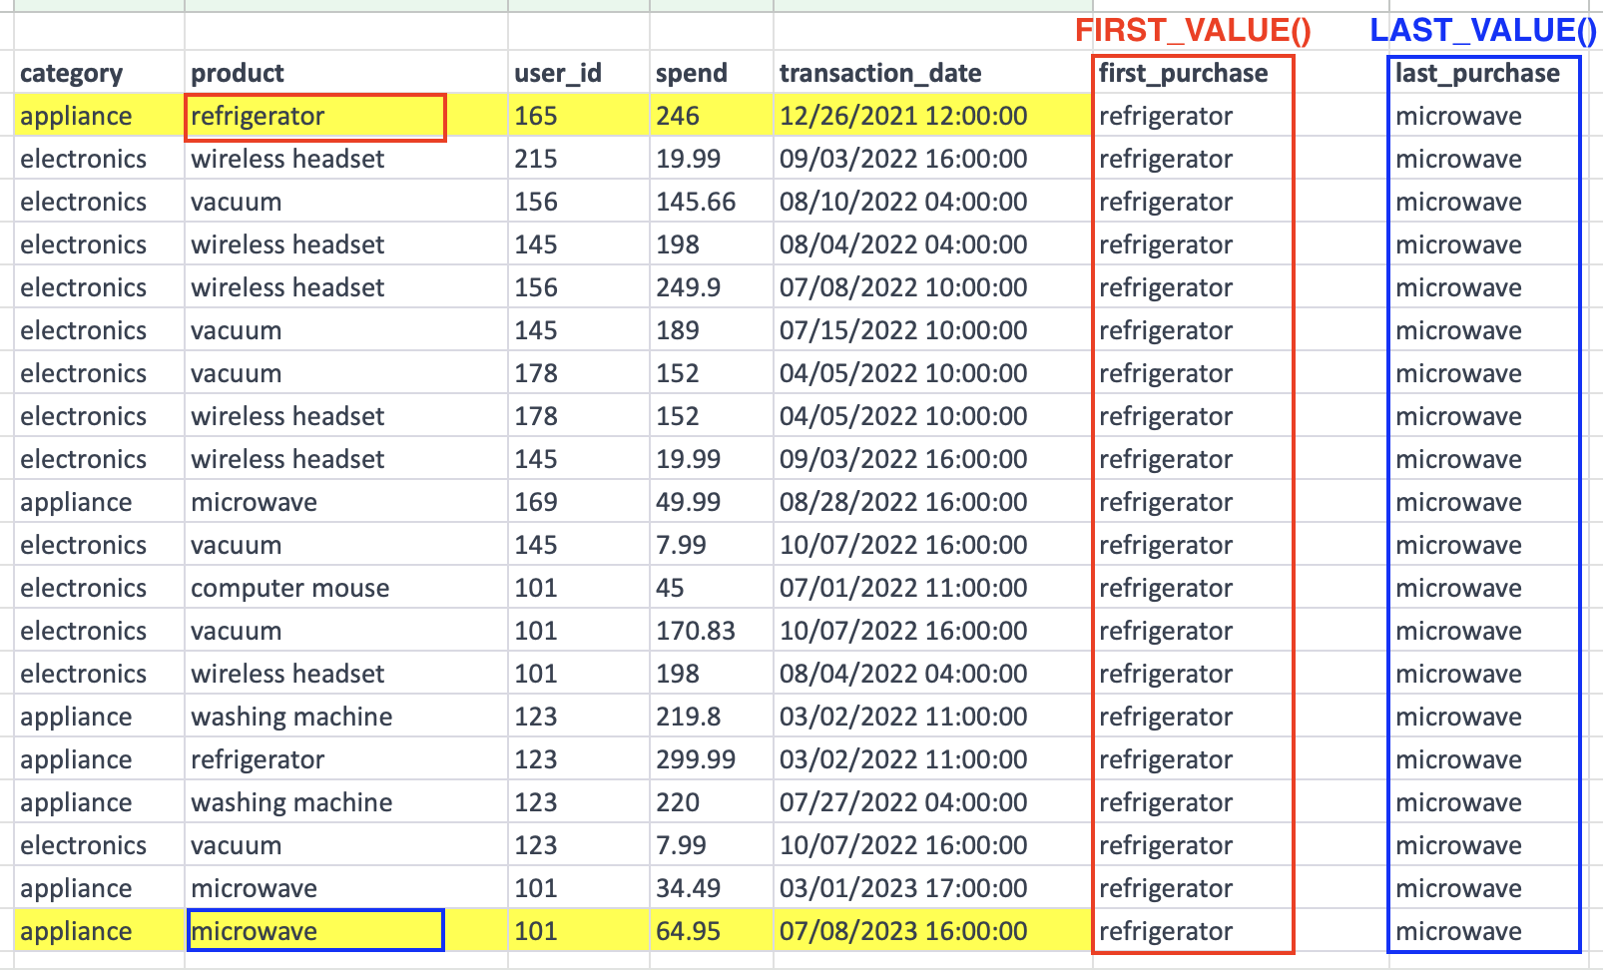Select the red-outlined refrigerator product cell
Screen dimensions: 1603x970
[314, 117]
